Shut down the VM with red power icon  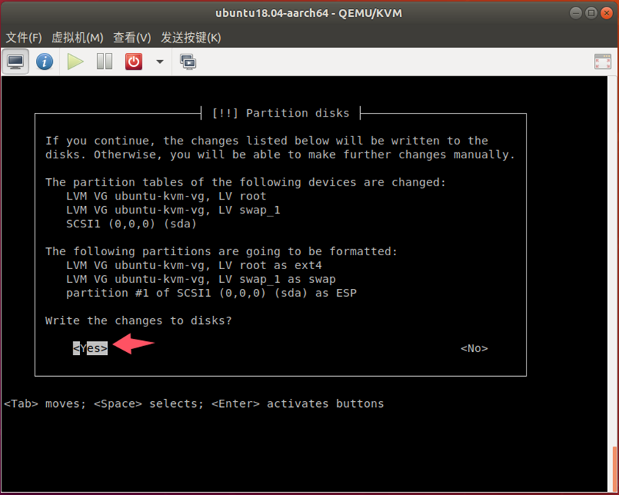tap(133, 62)
